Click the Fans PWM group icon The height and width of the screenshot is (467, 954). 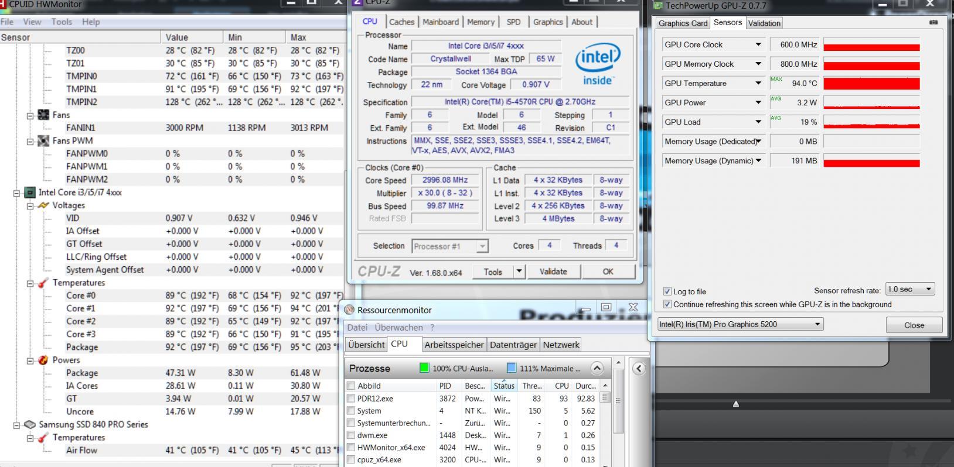[43, 140]
